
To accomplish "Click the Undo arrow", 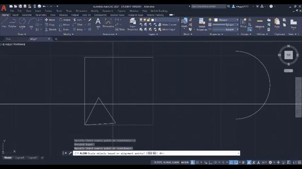I will click(44, 6).
